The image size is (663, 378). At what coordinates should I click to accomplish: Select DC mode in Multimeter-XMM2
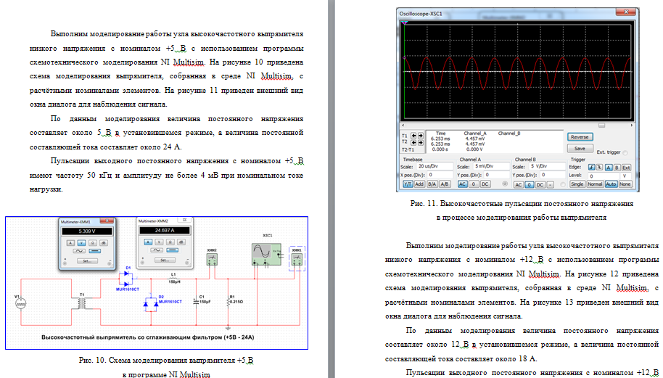pos(173,250)
